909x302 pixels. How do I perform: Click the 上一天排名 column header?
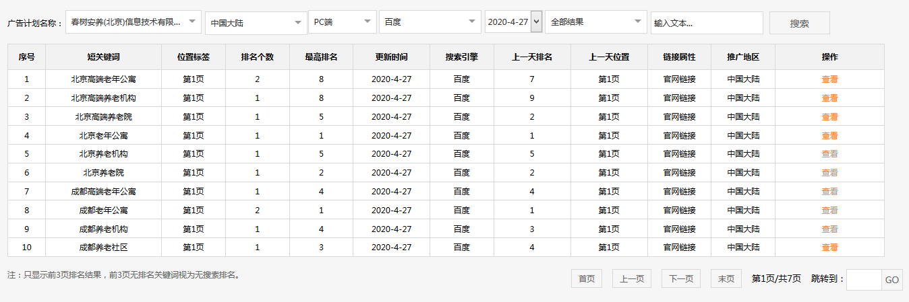(x=533, y=57)
